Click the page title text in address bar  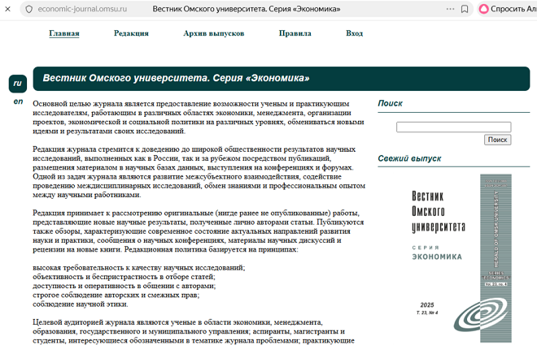(x=247, y=9)
